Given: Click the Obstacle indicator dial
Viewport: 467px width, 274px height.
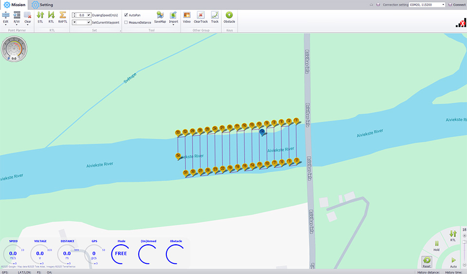Looking at the screenshot, I should (x=176, y=254).
